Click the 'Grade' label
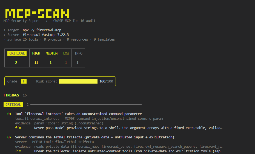This screenshot has height=154, width=255. tap(12, 81)
